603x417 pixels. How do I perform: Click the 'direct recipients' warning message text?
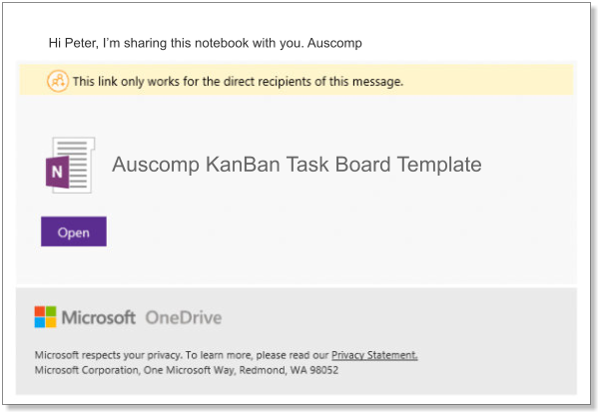coord(238,82)
